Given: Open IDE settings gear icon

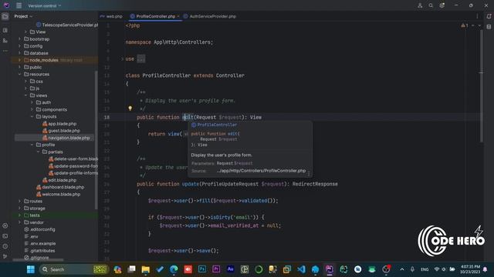Looking at the screenshot, I should [442, 5].
